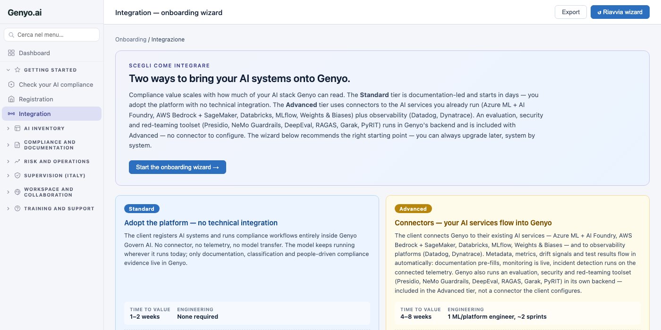Expand the AI Inventory section chevron
The width and height of the screenshot is (661, 330).
[x=8, y=128]
